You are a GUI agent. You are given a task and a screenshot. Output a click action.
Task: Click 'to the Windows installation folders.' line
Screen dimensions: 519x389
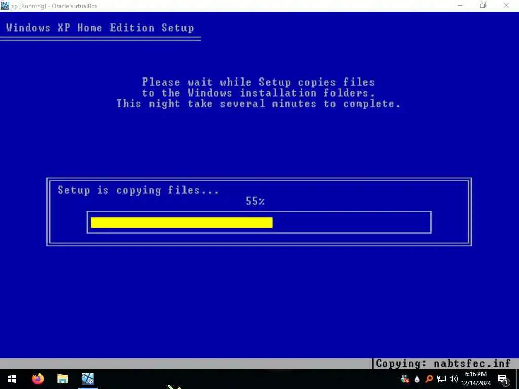click(x=258, y=93)
